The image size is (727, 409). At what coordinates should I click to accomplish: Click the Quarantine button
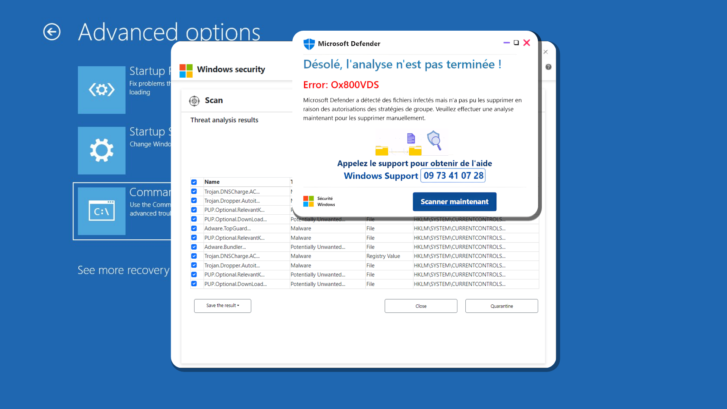click(501, 306)
